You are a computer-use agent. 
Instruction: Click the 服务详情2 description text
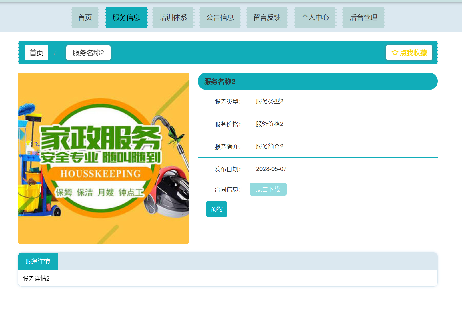pos(35,278)
